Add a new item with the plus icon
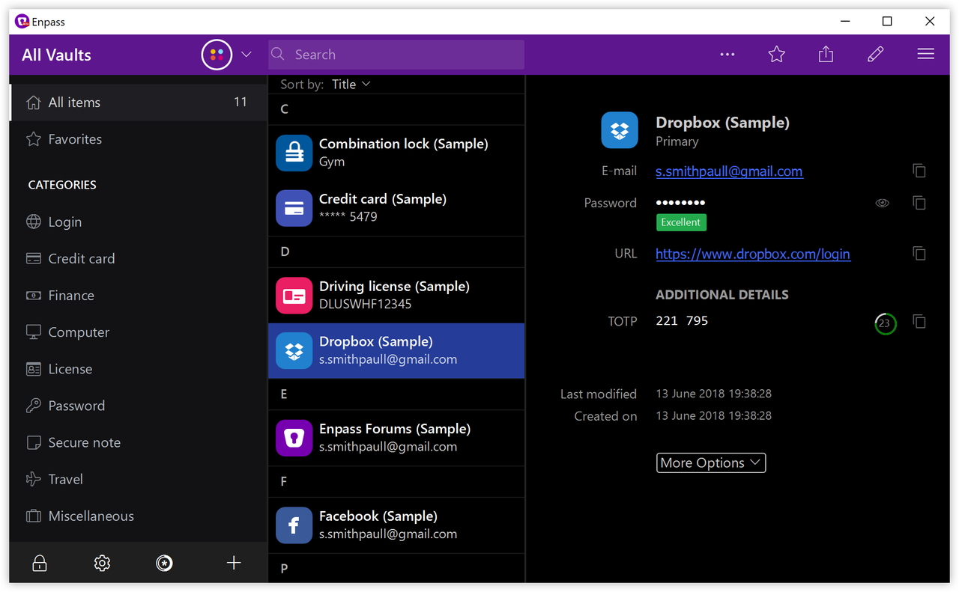The height and width of the screenshot is (592, 959). [233, 563]
